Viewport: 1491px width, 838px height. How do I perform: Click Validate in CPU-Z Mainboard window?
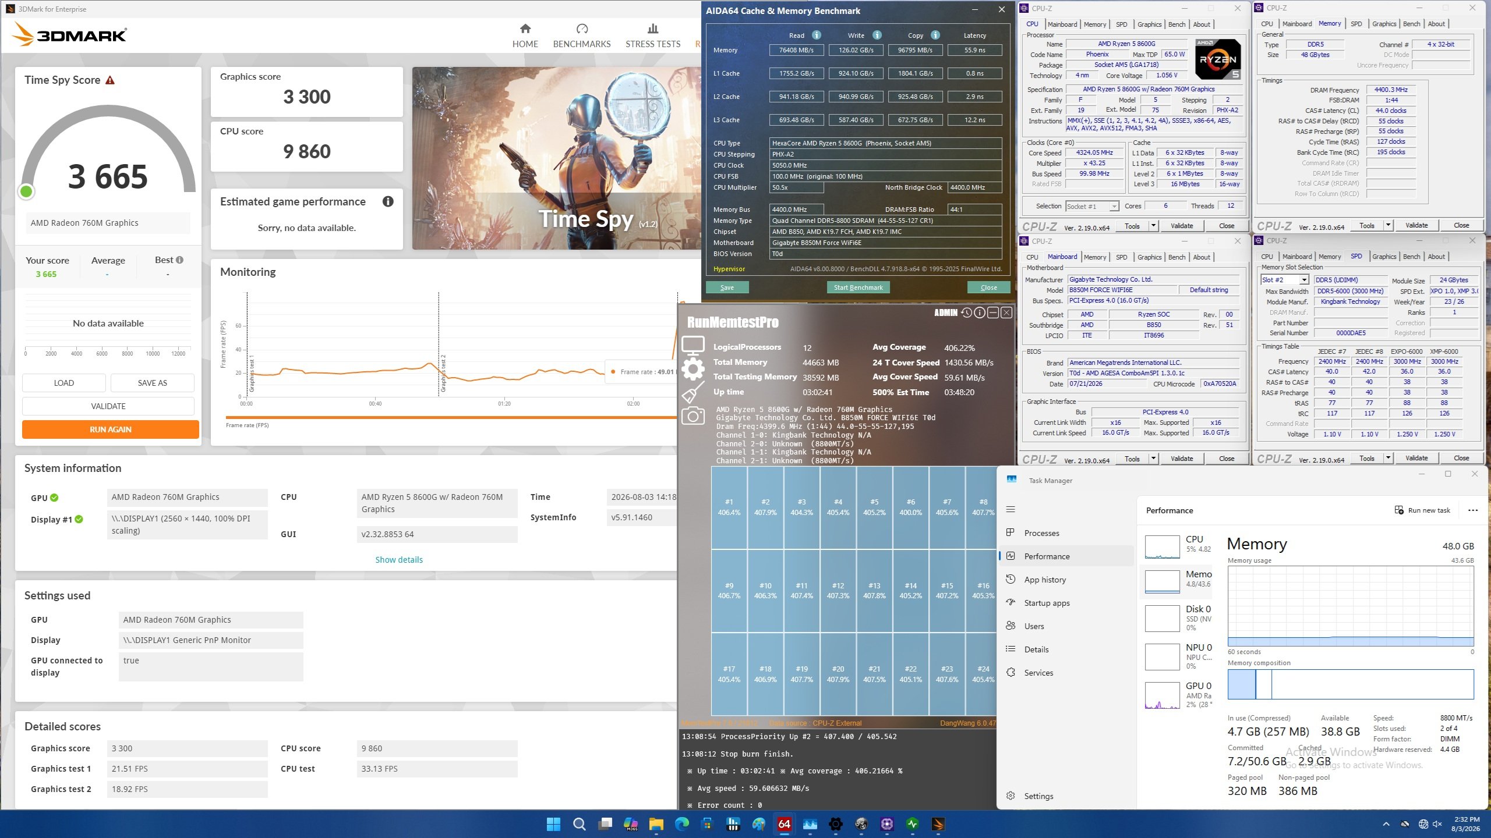(1181, 459)
